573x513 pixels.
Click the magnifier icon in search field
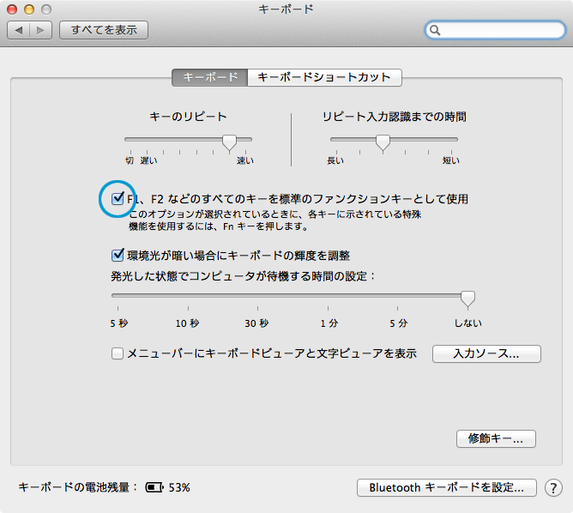pyautogui.click(x=436, y=30)
